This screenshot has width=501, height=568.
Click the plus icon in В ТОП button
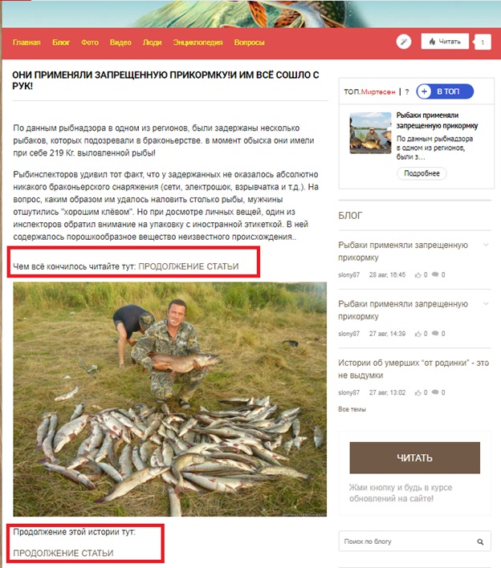pyautogui.click(x=424, y=91)
